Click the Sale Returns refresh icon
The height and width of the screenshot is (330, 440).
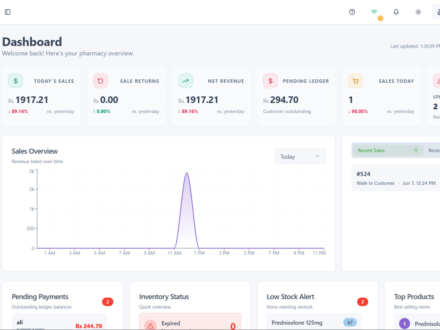click(100, 81)
